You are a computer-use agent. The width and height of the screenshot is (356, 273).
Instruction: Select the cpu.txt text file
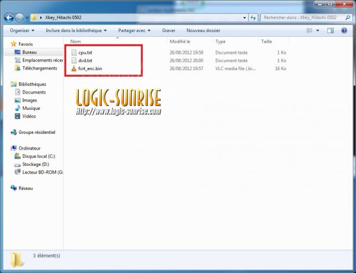85,53
